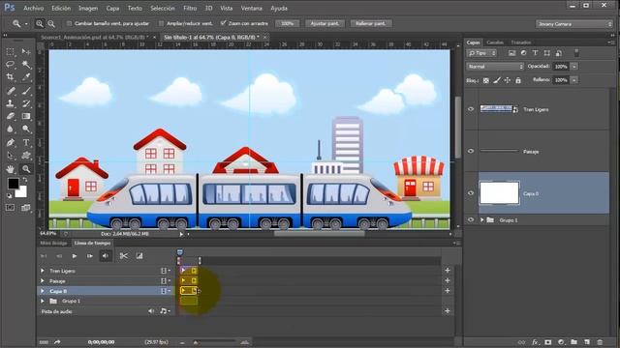Image resolution: width=620 pixels, height=348 pixels.
Task: Switch to the Canales tab
Action: click(495, 43)
